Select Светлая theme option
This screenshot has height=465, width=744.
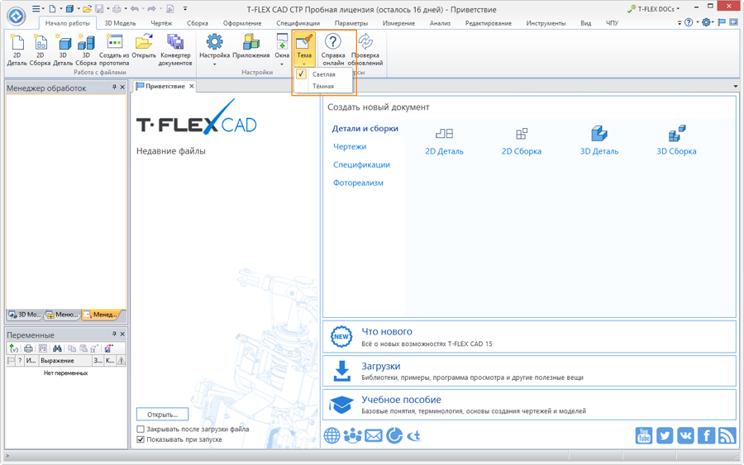pyautogui.click(x=323, y=74)
